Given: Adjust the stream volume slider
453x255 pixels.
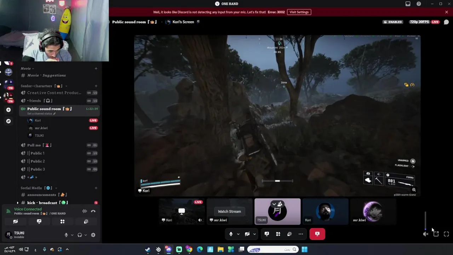Looking at the screenshot, I should tap(425, 221).
